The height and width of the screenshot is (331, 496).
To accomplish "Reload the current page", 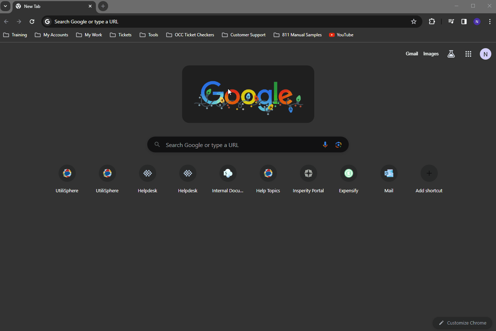I will [32, 22].
